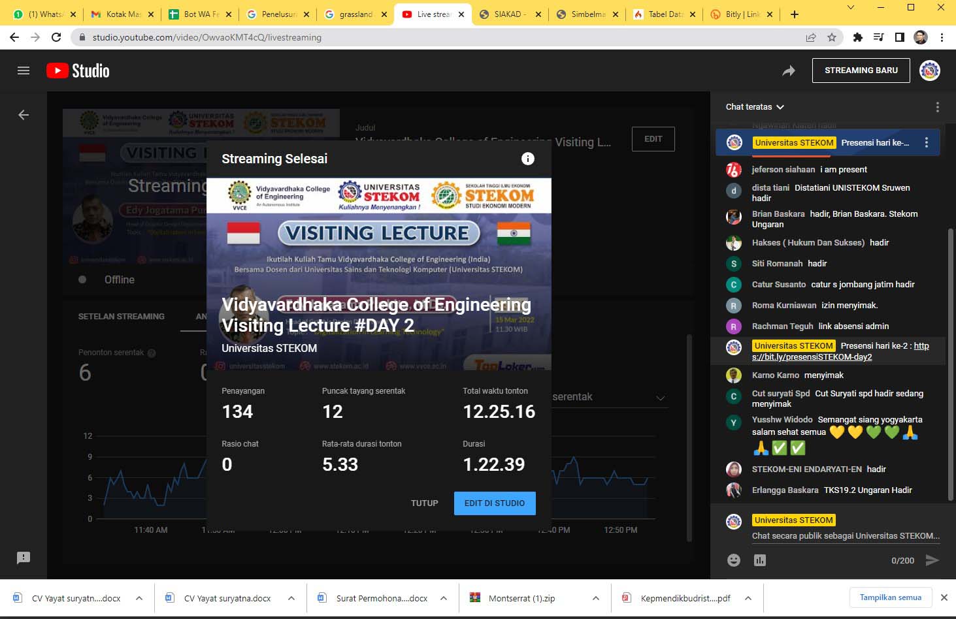Open the info icon in the Streaming Selesai dialog
956x619 pixels.
(x=528, y=159)
